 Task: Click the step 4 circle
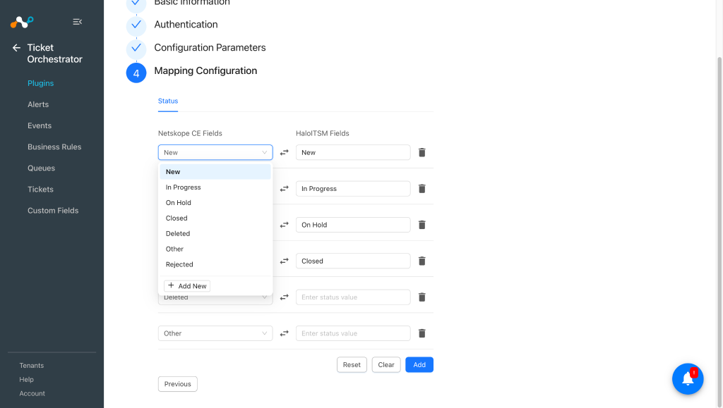pos(136,73)
